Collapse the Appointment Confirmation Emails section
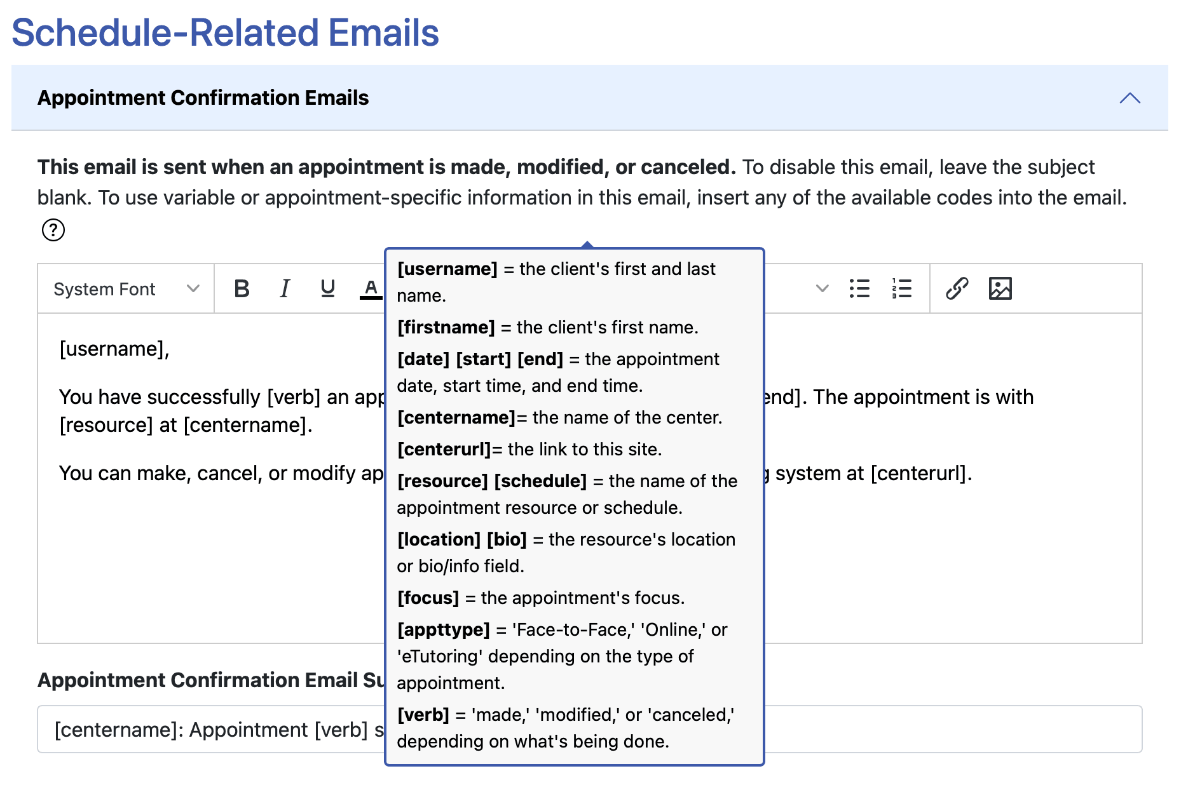The image size is (1181, 785). pyautogui.click(x=1130, y=98)
